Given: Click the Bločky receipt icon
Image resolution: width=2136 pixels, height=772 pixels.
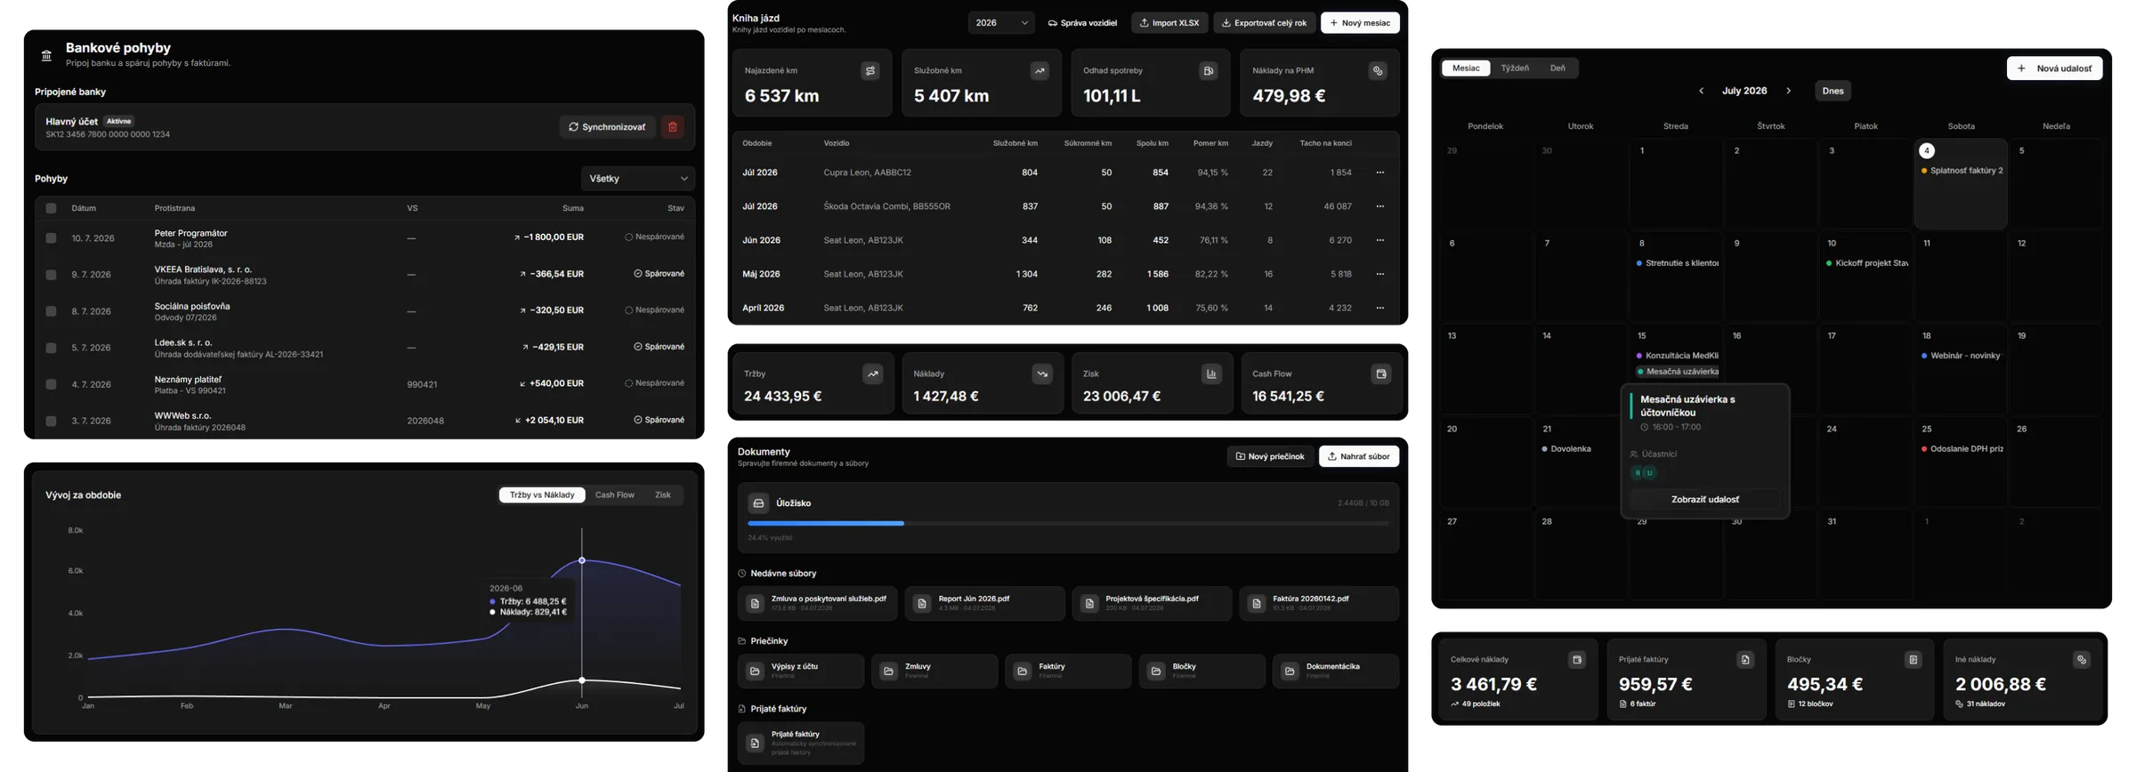Looking at the screenshot, I should click(x=1913, y=660).
